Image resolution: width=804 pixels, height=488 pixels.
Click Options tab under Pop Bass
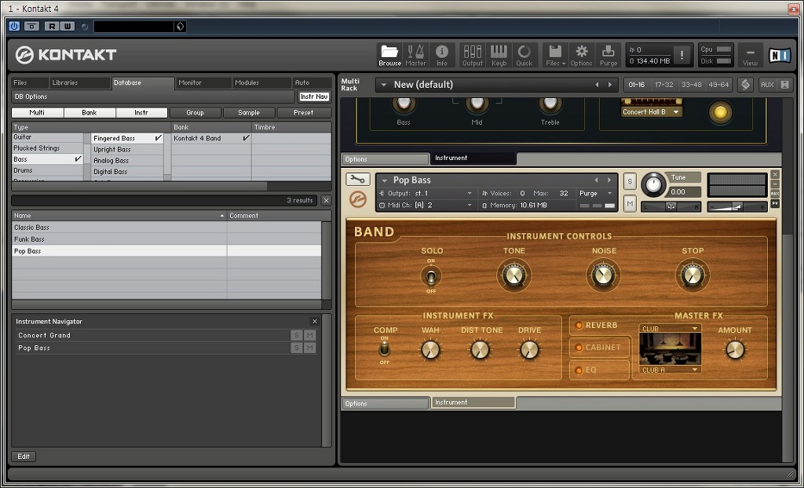pos(386,403)
